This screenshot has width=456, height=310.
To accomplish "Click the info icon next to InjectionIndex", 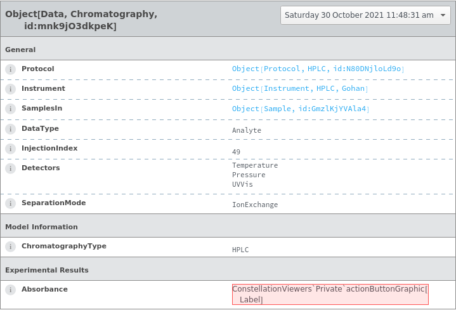I will 10,149.
